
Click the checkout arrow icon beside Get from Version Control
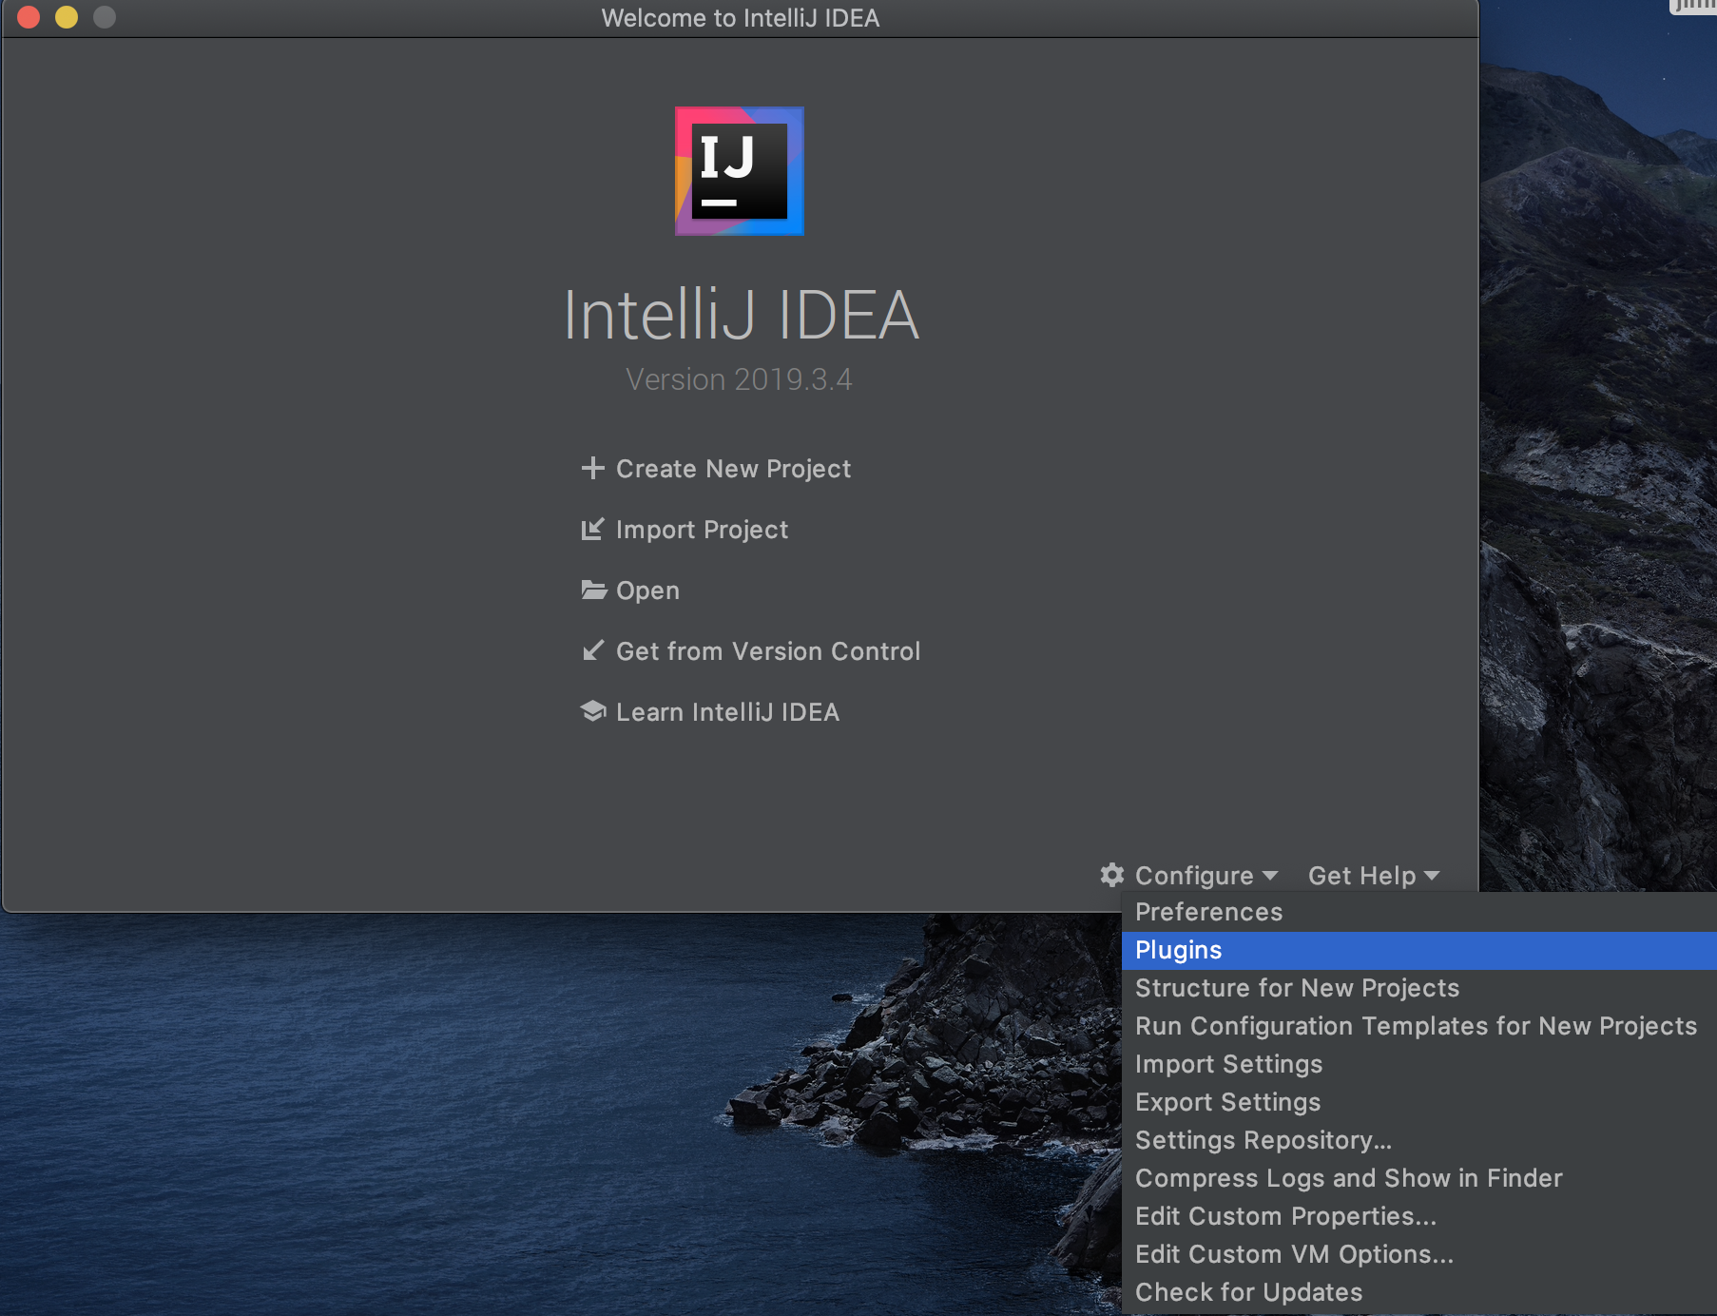pyautogui.click(x=592, y=650)
